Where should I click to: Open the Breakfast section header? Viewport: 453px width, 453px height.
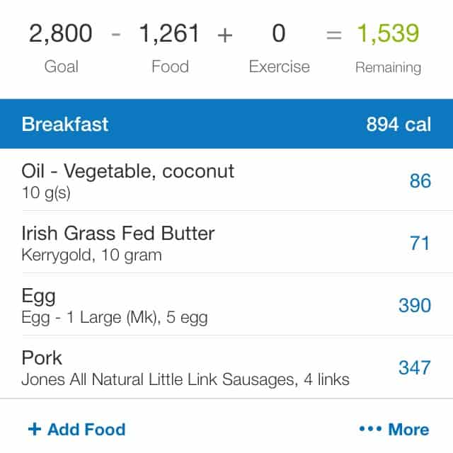click(226, 124)
